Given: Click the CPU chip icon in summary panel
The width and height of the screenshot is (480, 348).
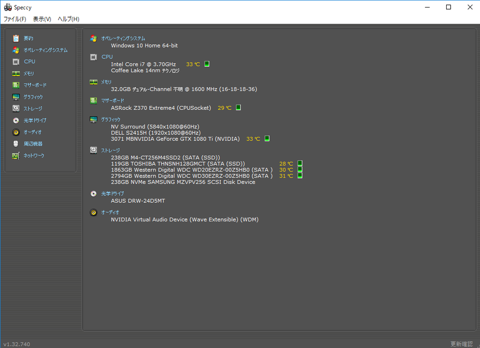Looking at the screenshot, I should tap(93, 57).
